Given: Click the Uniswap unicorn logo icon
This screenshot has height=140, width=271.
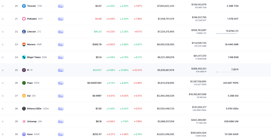Looking at the screenshot, I should (x=24, y=122).
